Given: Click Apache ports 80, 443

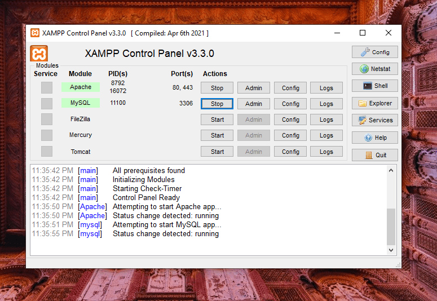Looking at the screenshot, I should coord(183,87).
